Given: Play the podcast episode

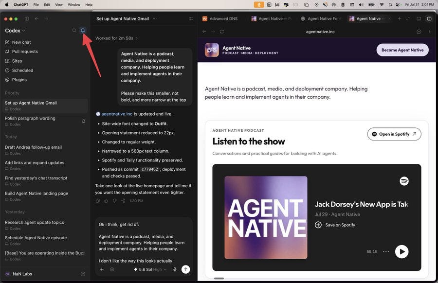Looking at the screenshot, I should (x=401, y=251).
